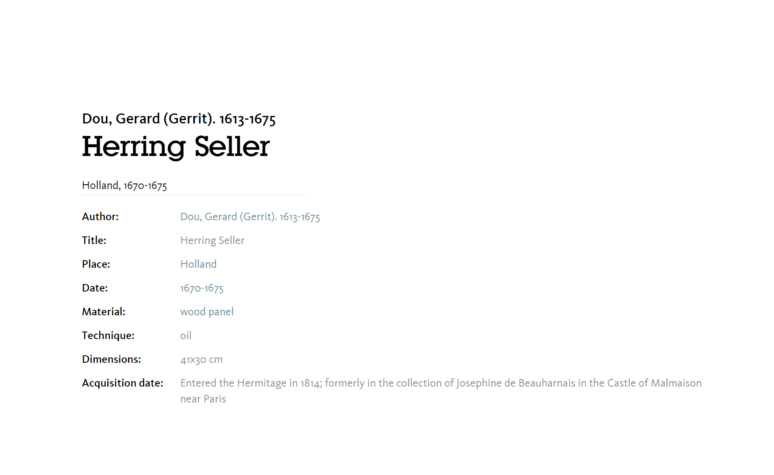Click the Place: field label

(x=96, y=264)
